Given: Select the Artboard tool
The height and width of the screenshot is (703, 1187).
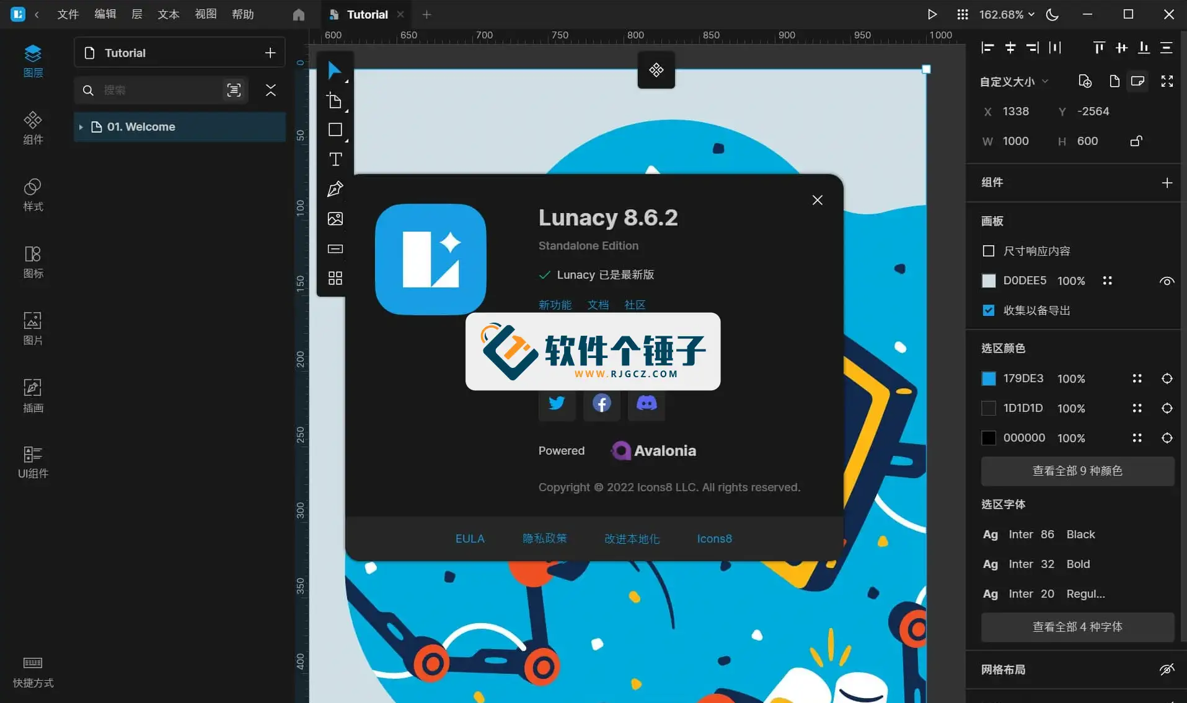Looking at the screenshot, I should point(335,100).
